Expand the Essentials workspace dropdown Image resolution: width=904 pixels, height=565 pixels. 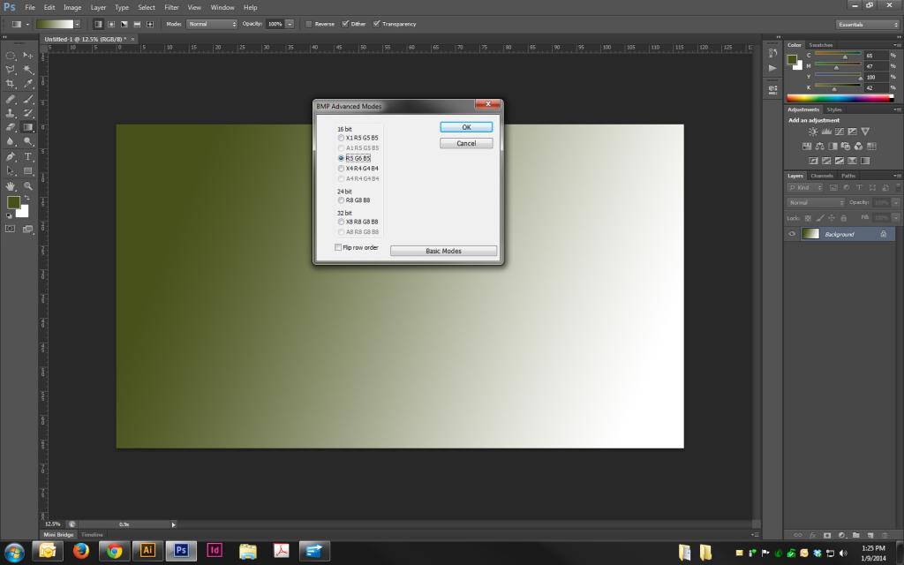click(867, 24)
